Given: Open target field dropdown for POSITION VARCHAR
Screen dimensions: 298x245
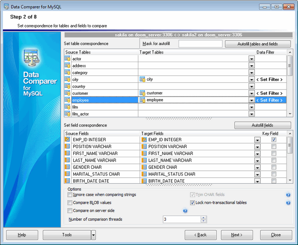Looking at the screenshot, I should [257, 147].
